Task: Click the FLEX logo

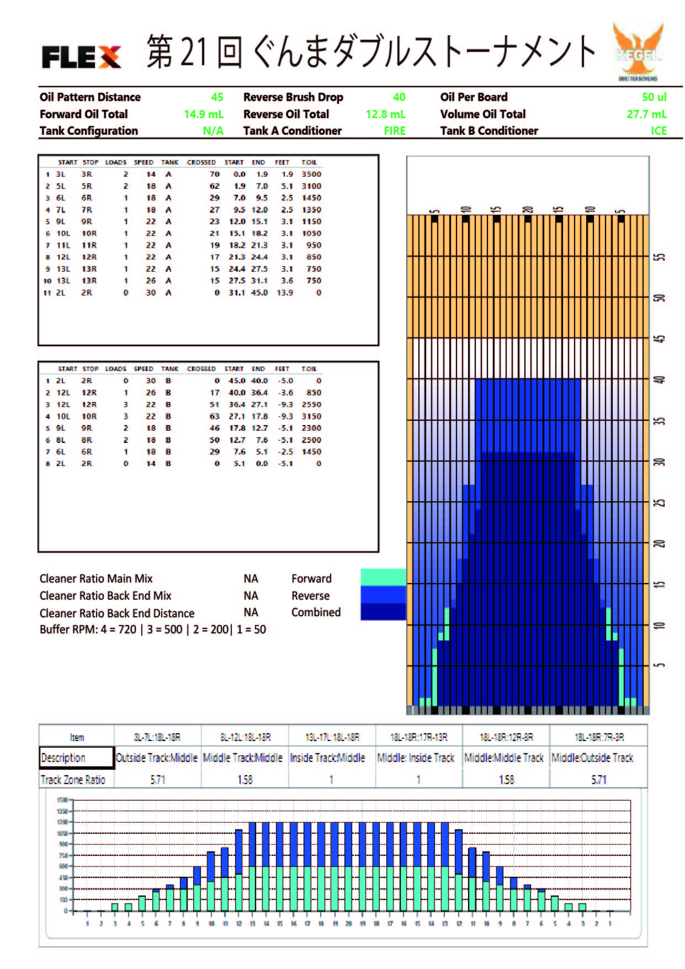Action: pyautogui.click(x=81, y=56)
